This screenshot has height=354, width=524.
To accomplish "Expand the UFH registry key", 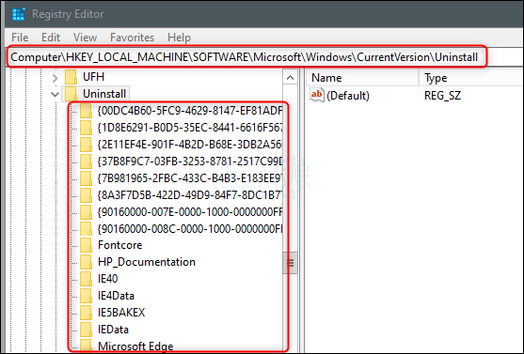I will coord(55,78).
